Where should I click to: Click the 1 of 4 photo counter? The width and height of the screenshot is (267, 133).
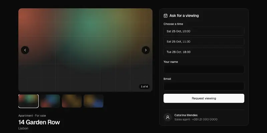(x=144, y=86)
